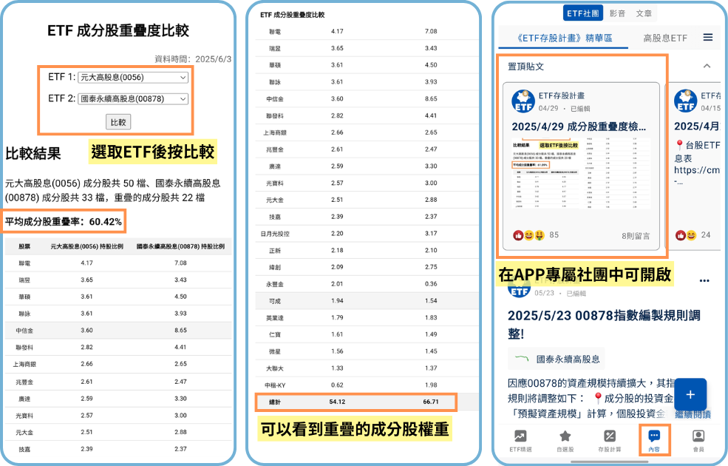Open the ETF 2 dropdown showing 國泰永續高股息(00878)

[x=133, y=99]
